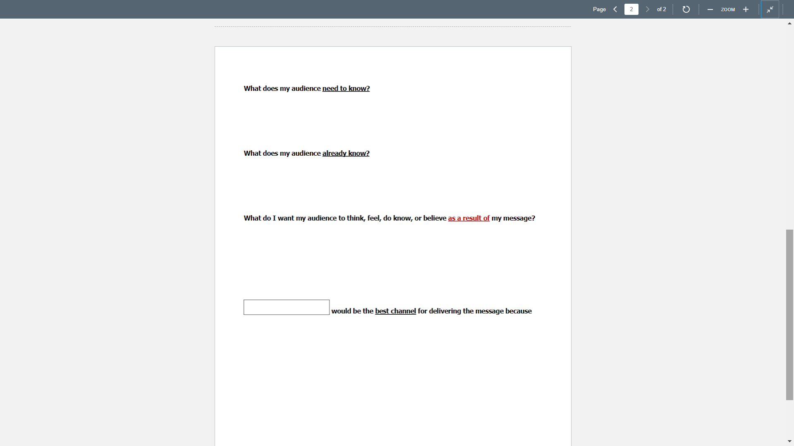
Task: Click the Page toolbar label
Action: tap(599, 9)
